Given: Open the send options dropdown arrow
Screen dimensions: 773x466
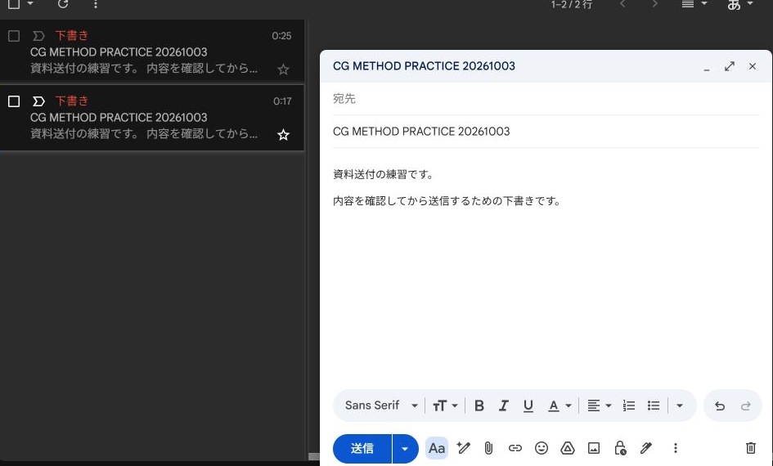Looking at the screenshot, I should click(x=405, y=449).
